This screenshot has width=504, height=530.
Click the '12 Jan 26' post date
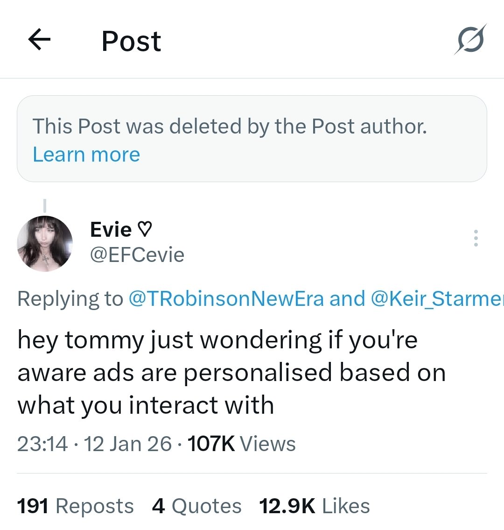click(x=128, y=444)
